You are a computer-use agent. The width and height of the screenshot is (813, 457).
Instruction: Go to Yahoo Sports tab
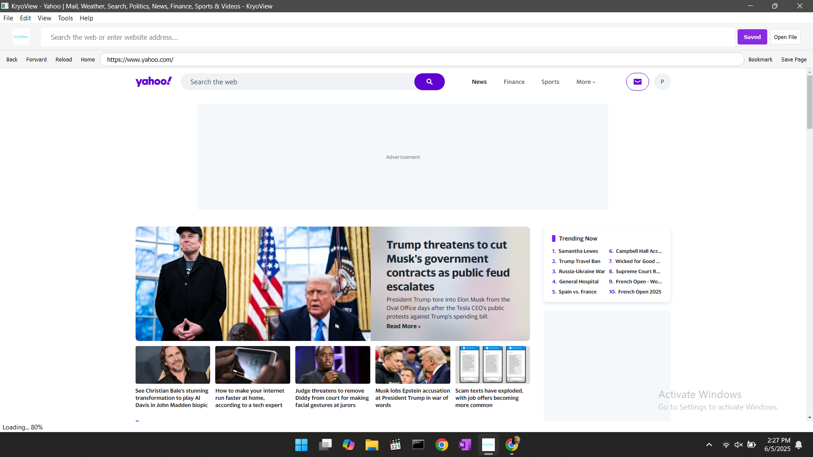click(550, 82)
